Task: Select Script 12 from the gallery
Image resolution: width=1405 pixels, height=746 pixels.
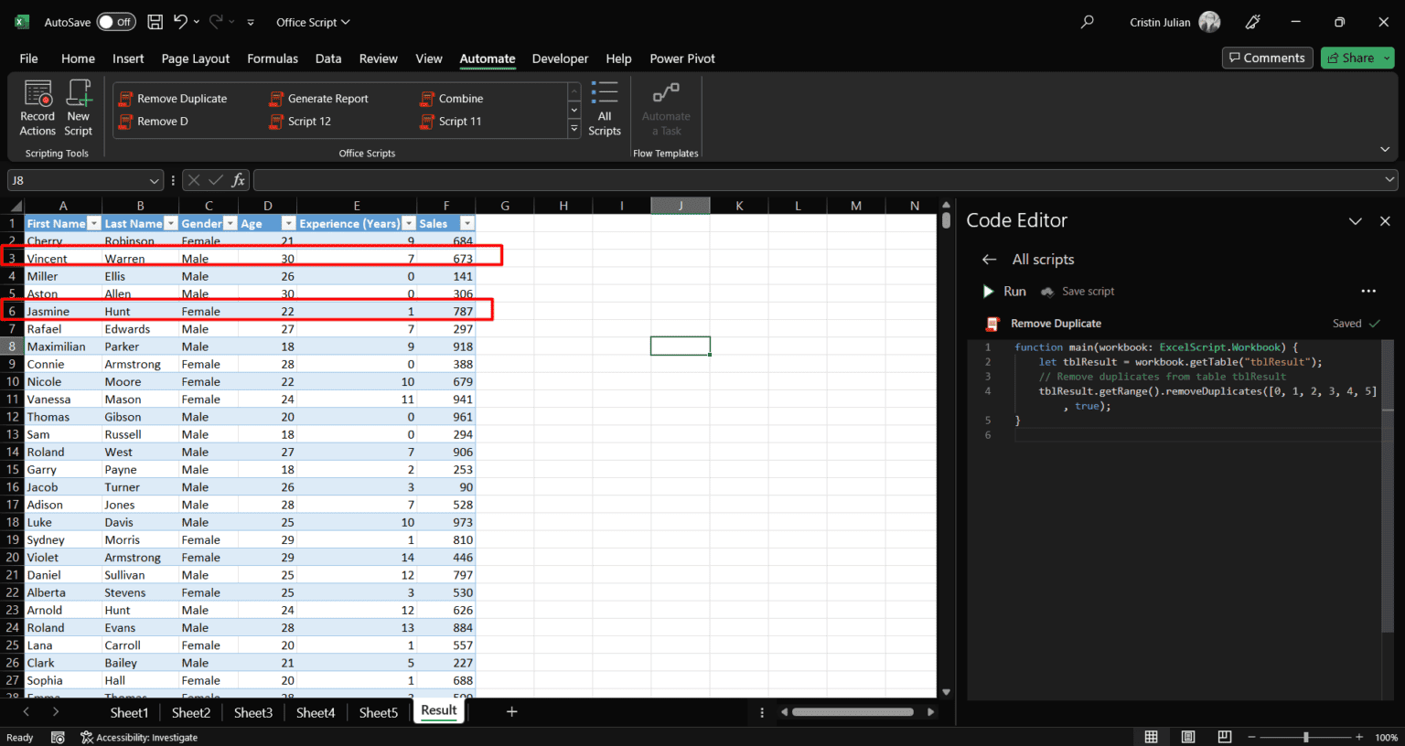Action: (x=309, y=121)
